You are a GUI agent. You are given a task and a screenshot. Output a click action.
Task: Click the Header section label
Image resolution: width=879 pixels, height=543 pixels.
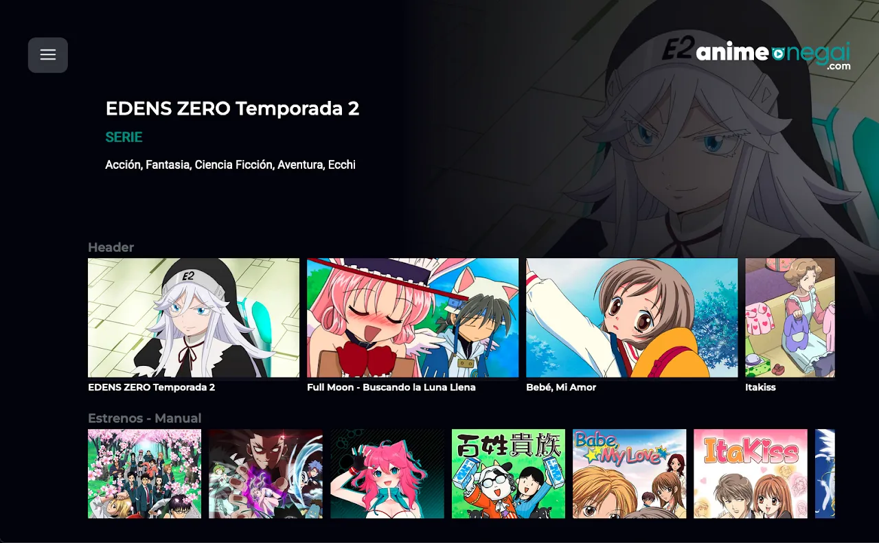[x=111, y=247]
